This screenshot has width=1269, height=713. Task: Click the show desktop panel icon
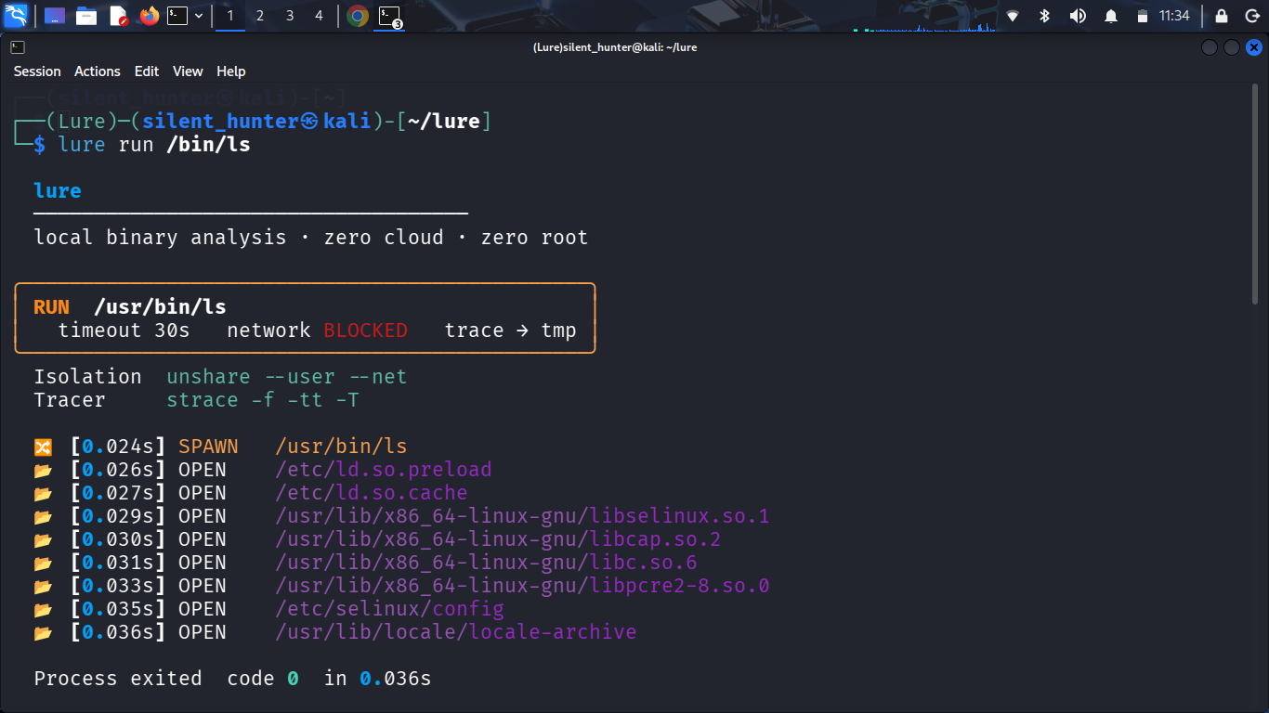pos(55,16)
